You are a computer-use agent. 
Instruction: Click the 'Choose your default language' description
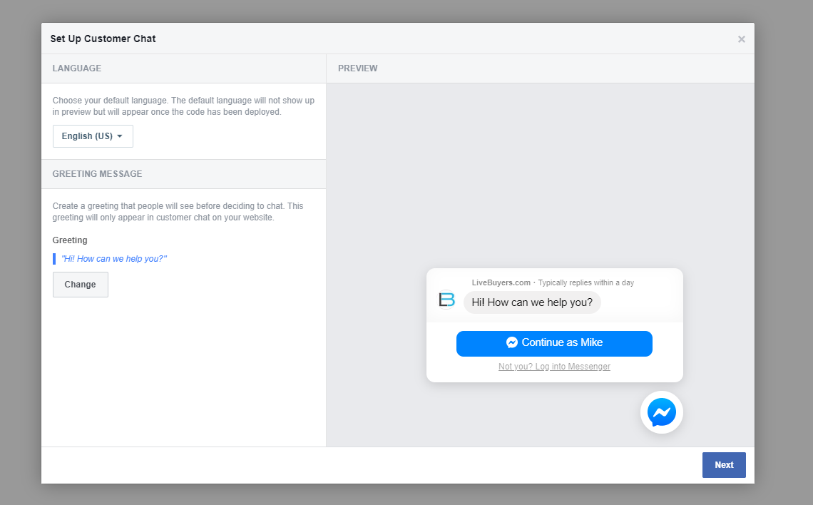tap(183, 106)
